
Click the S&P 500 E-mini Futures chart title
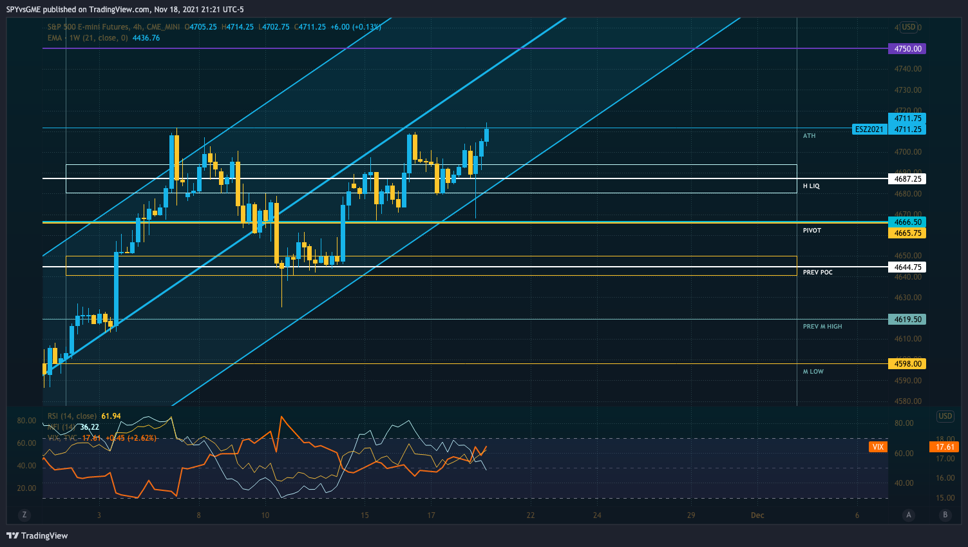click(x=113, y=27)
